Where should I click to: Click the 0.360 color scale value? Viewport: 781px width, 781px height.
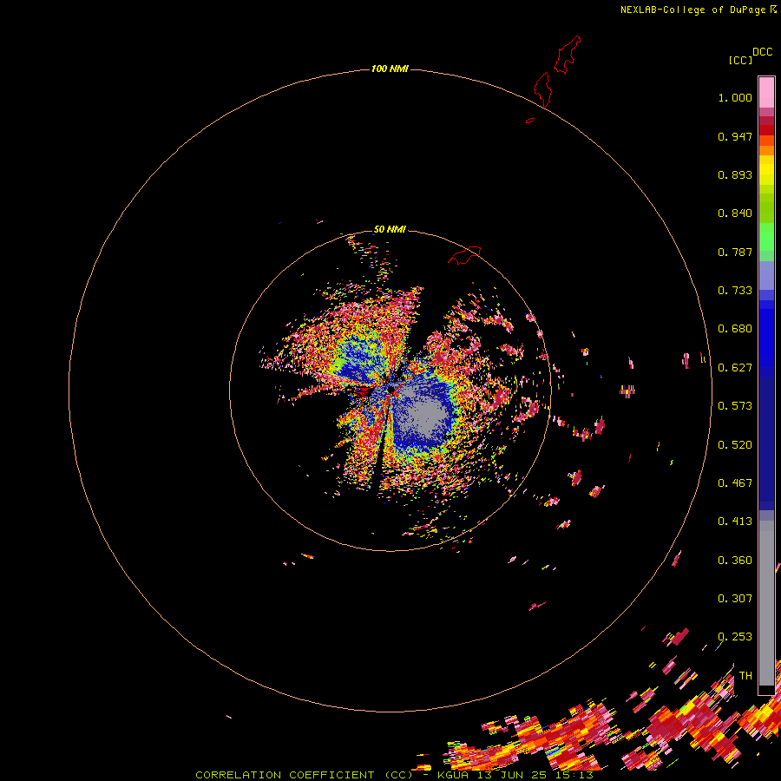(735, 561)
